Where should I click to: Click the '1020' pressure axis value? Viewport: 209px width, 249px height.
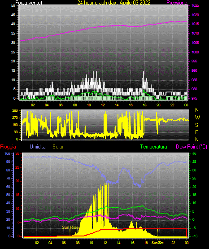[x=196, y=15]
